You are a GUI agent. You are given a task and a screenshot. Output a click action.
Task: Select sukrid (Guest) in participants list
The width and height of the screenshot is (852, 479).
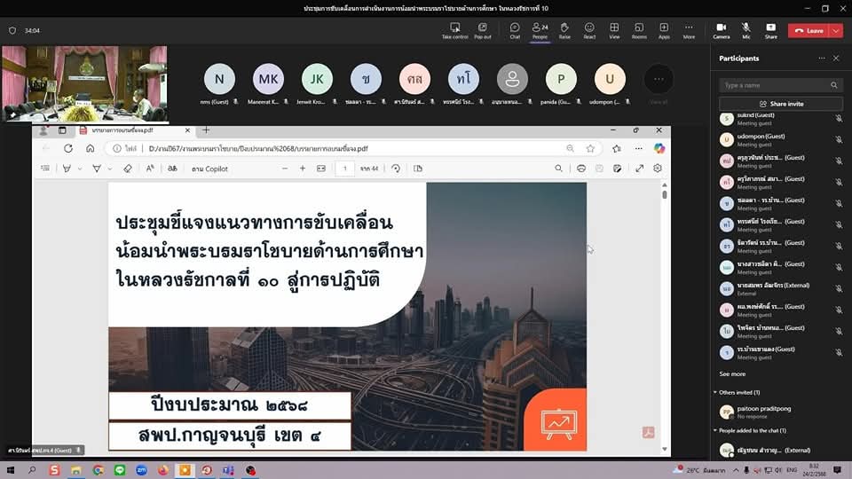pyautogui.click(x=780, y=118)
